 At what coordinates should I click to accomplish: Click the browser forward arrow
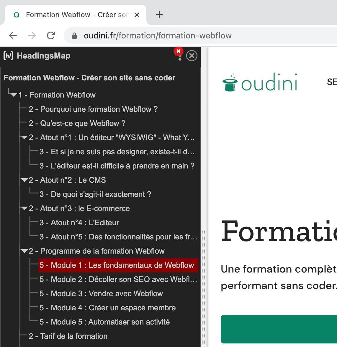32,35
